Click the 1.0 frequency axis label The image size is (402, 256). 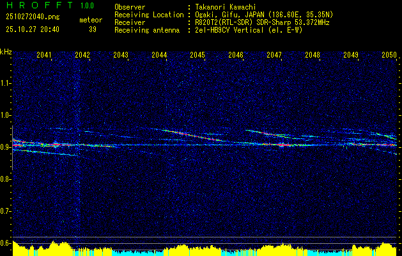[5, 116]
